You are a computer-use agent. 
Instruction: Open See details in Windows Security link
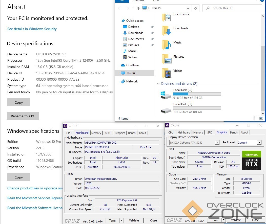(32, 29)
